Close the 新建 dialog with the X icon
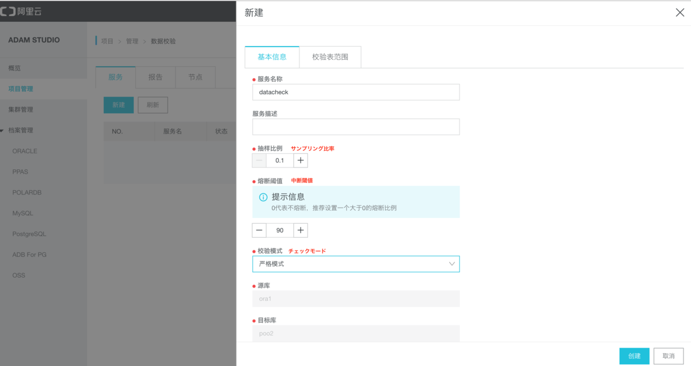 [679, 13]
